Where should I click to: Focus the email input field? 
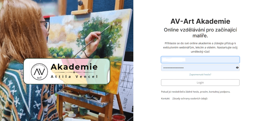tap(200, 60)
